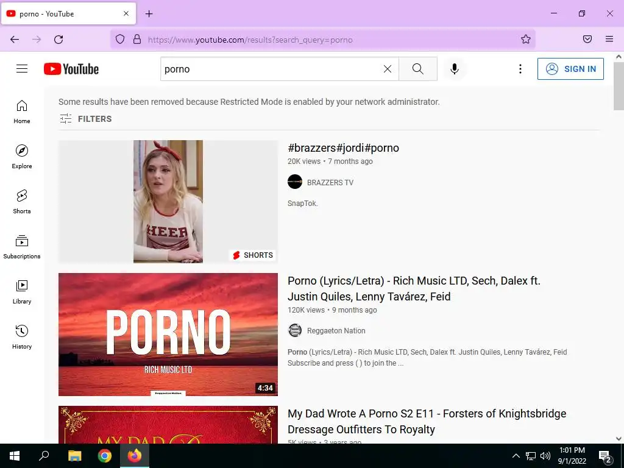This screenshot has height=468, width=624.
Task: Click the Firefox taskbar icon
Action: 135,456
